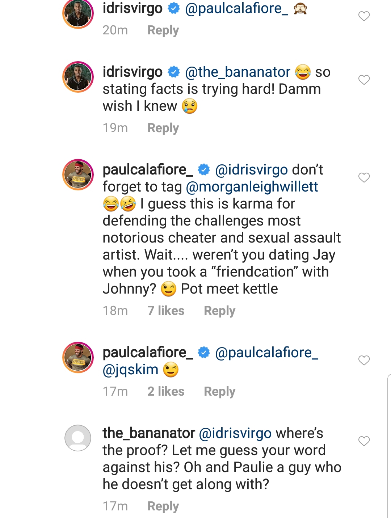The width and height of the screenshot is (391, 518).
Task: Reply to idrisvirgo's 20m comment
Action: (x=163, y=30)
